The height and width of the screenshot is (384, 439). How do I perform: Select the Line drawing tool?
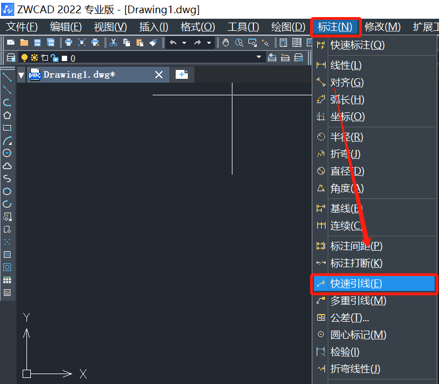coord(7,77)
